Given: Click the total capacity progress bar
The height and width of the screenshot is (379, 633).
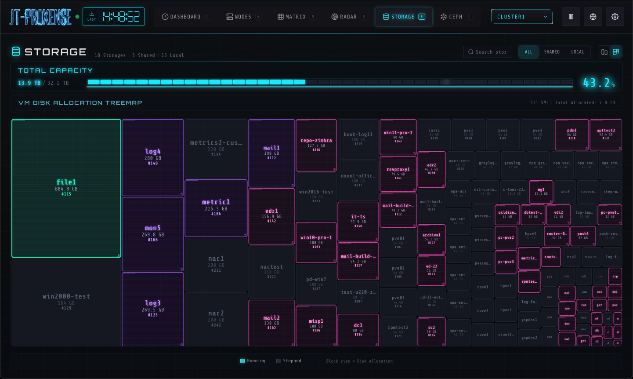Looking at the screenshot, I should 330,82.
